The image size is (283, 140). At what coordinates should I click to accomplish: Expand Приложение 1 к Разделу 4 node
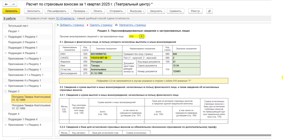6,125
